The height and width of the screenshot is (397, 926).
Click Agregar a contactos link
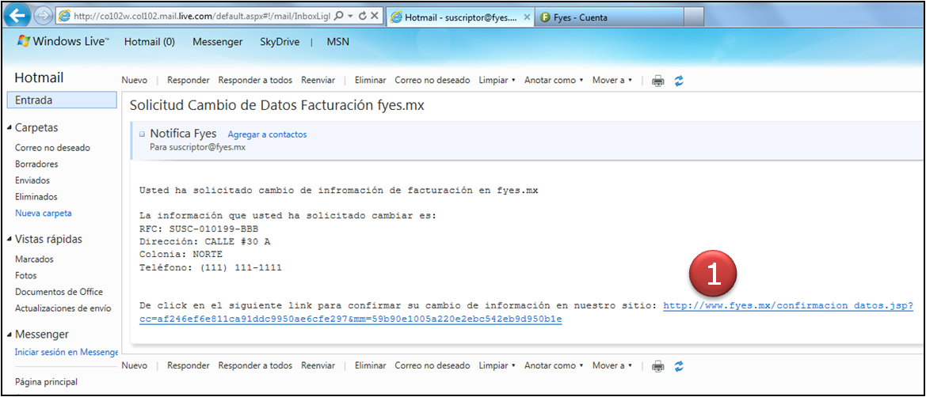[x=268, y=134]
